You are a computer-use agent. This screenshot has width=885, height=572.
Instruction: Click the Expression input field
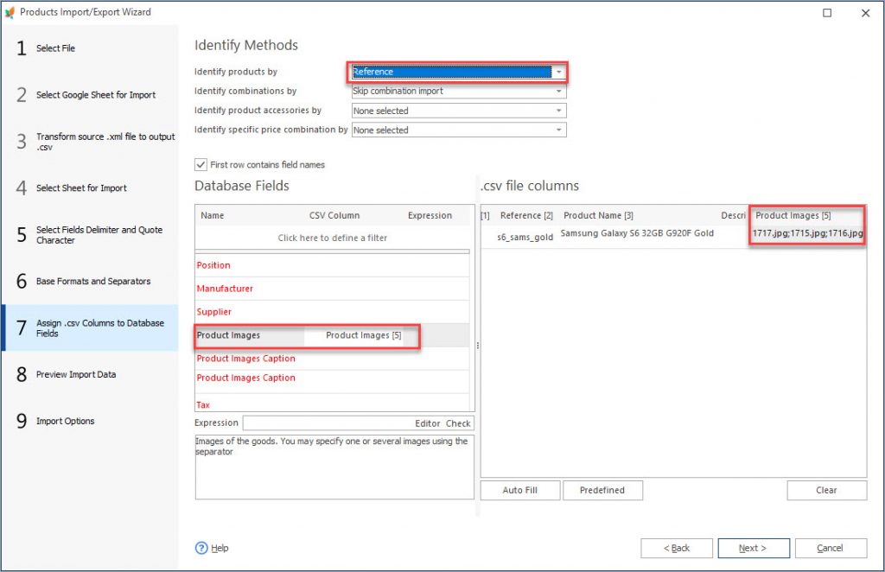(320, 423)
